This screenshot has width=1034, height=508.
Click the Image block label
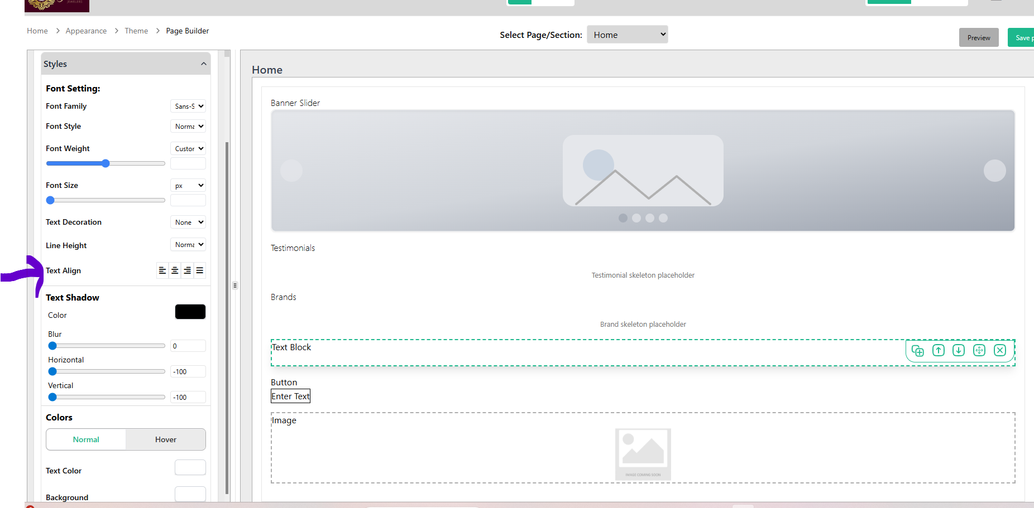(x=284, y=420)
